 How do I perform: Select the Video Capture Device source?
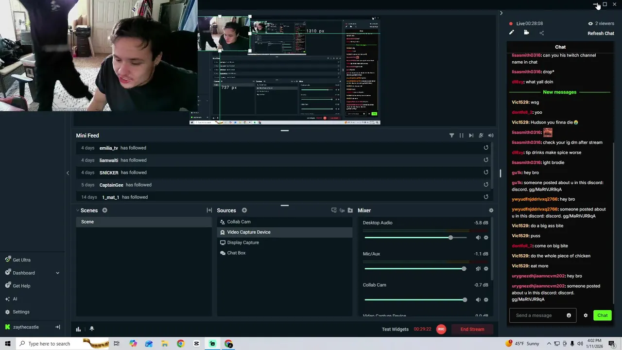(284, 232)
